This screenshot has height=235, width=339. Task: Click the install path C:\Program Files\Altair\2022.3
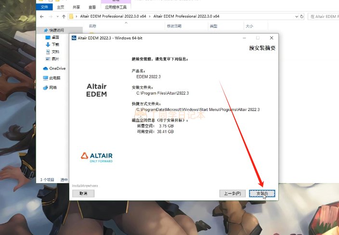point(163,93)
